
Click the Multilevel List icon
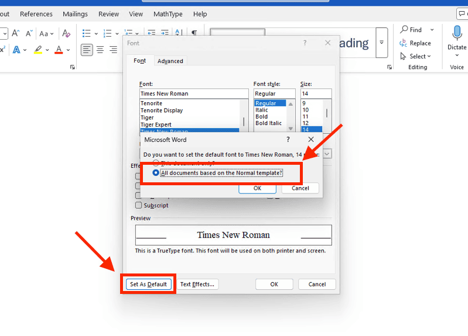pos(129,32)
